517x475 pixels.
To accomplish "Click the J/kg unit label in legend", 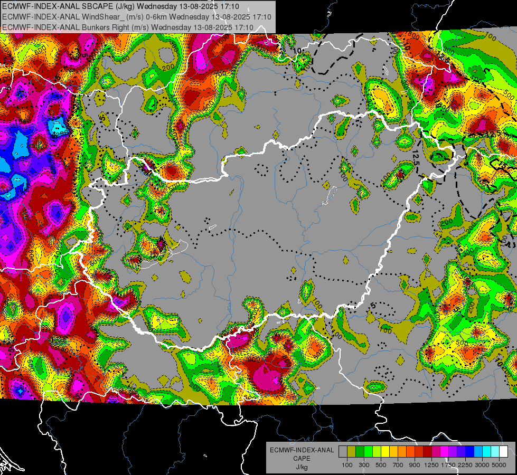I will [x=302, y=467].
